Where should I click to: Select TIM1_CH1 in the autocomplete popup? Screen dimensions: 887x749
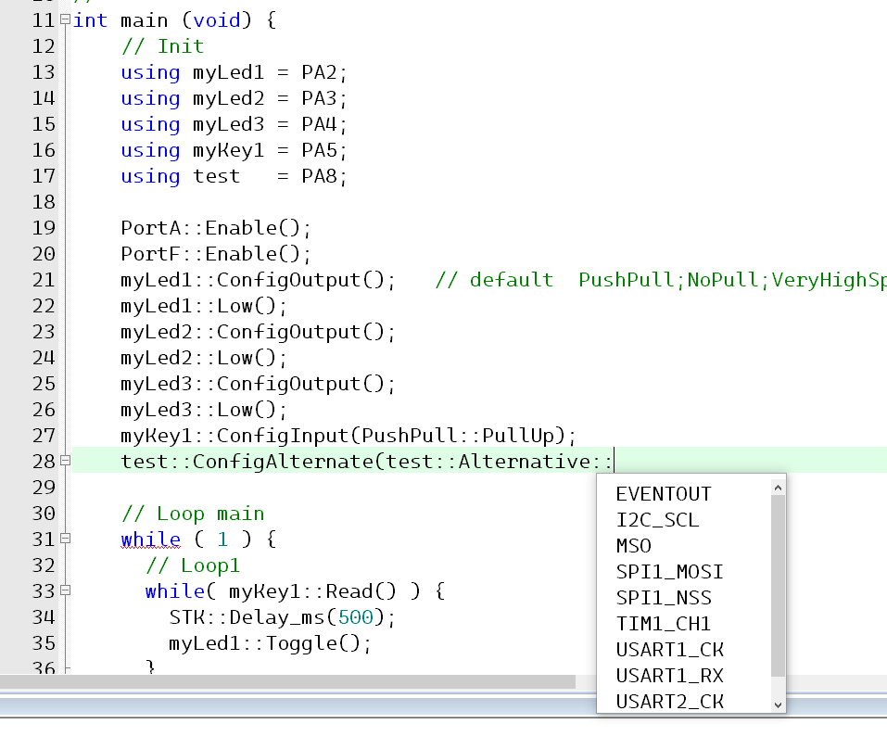[664, 624]
